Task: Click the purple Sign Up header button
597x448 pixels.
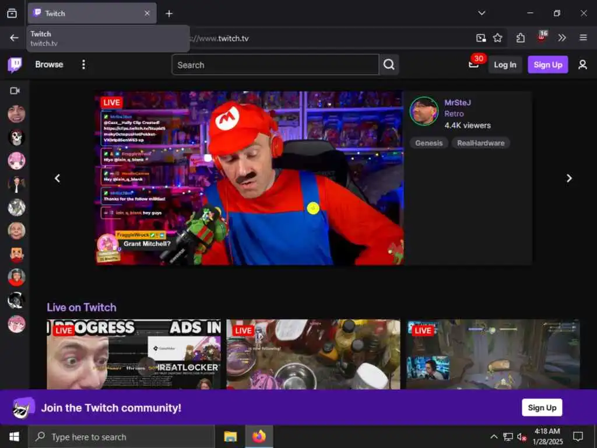Action: tap(547, 65)
